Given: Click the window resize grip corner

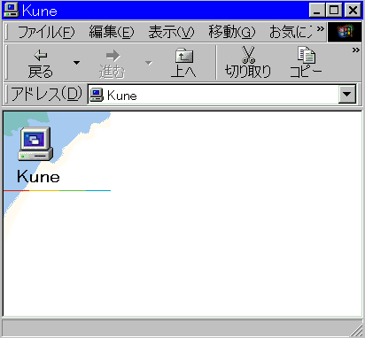Looking at the screenshot, I should click(357, 330).
